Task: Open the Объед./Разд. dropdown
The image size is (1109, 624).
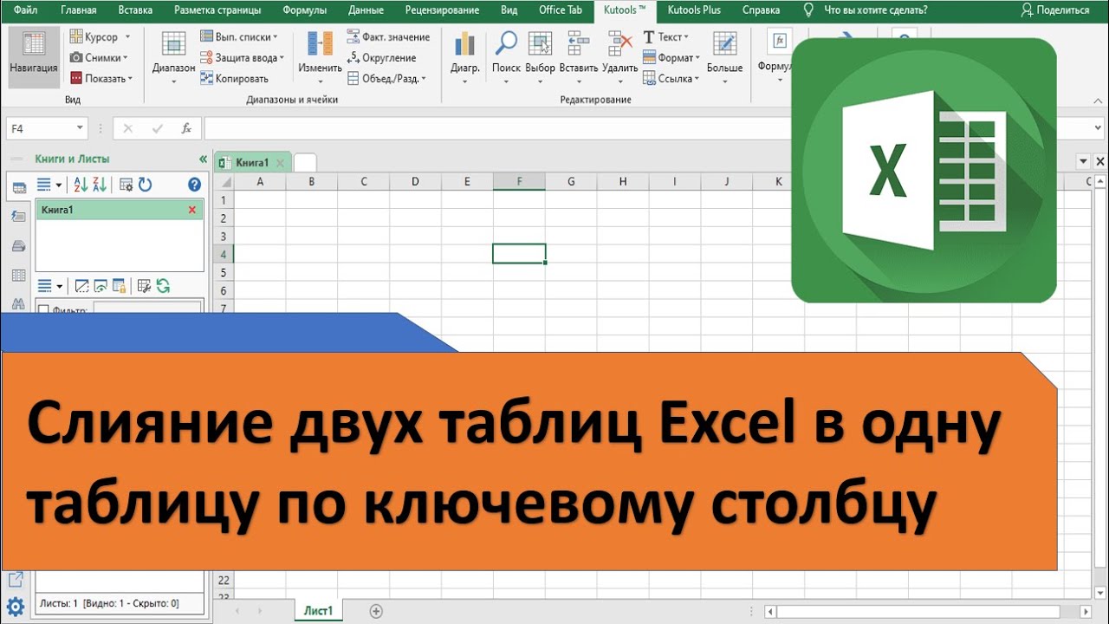Action: (x=386, y=79)
